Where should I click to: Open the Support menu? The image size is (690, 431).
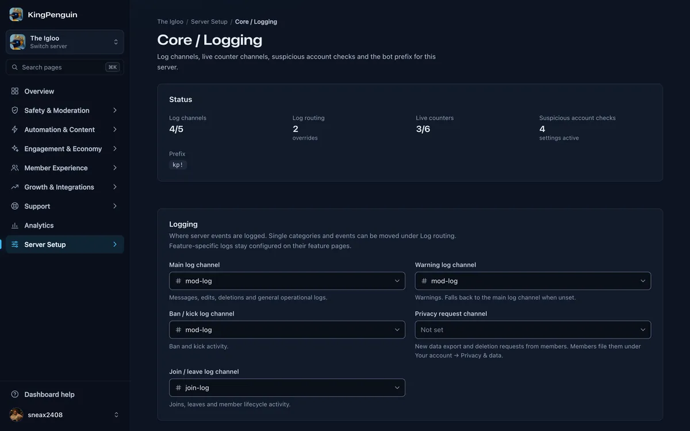coord(64,206)
